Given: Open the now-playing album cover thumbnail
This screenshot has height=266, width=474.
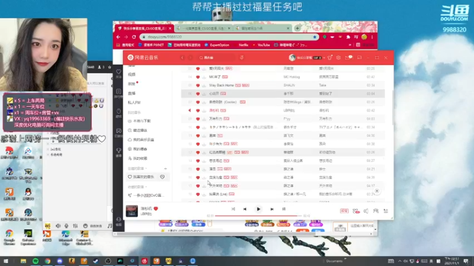Looking at the screenshot, I should [132, 211].
